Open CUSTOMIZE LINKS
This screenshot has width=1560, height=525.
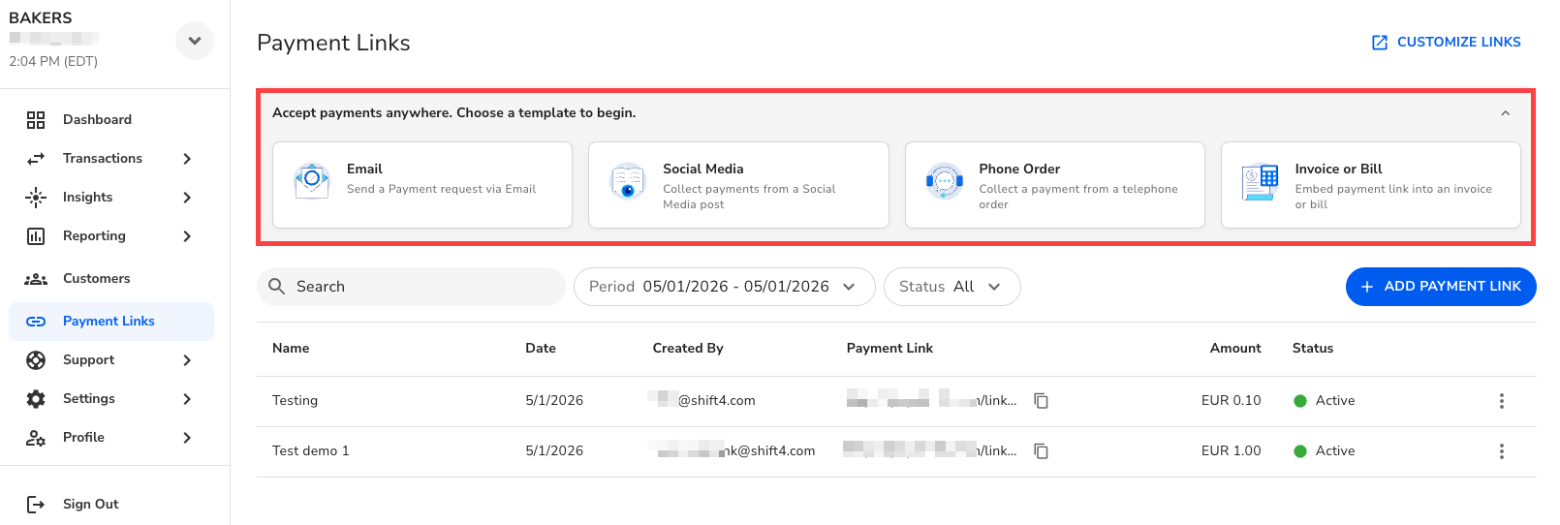(x=1446, y=43)
